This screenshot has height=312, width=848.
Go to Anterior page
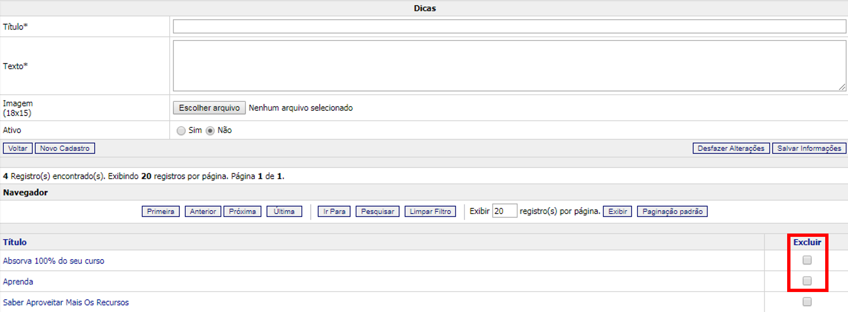pyautogui.click(x=203, y=211)
